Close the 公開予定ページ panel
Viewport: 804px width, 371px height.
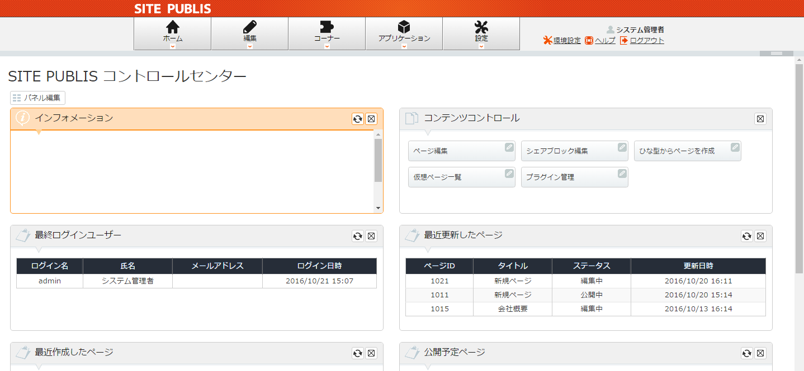point(760,353)
